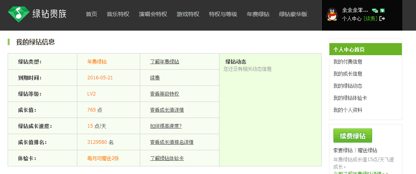This screenshot has width=416, height=174.
Task: Click the 我的绿钻信息 section heading
Action: point(35,42)
